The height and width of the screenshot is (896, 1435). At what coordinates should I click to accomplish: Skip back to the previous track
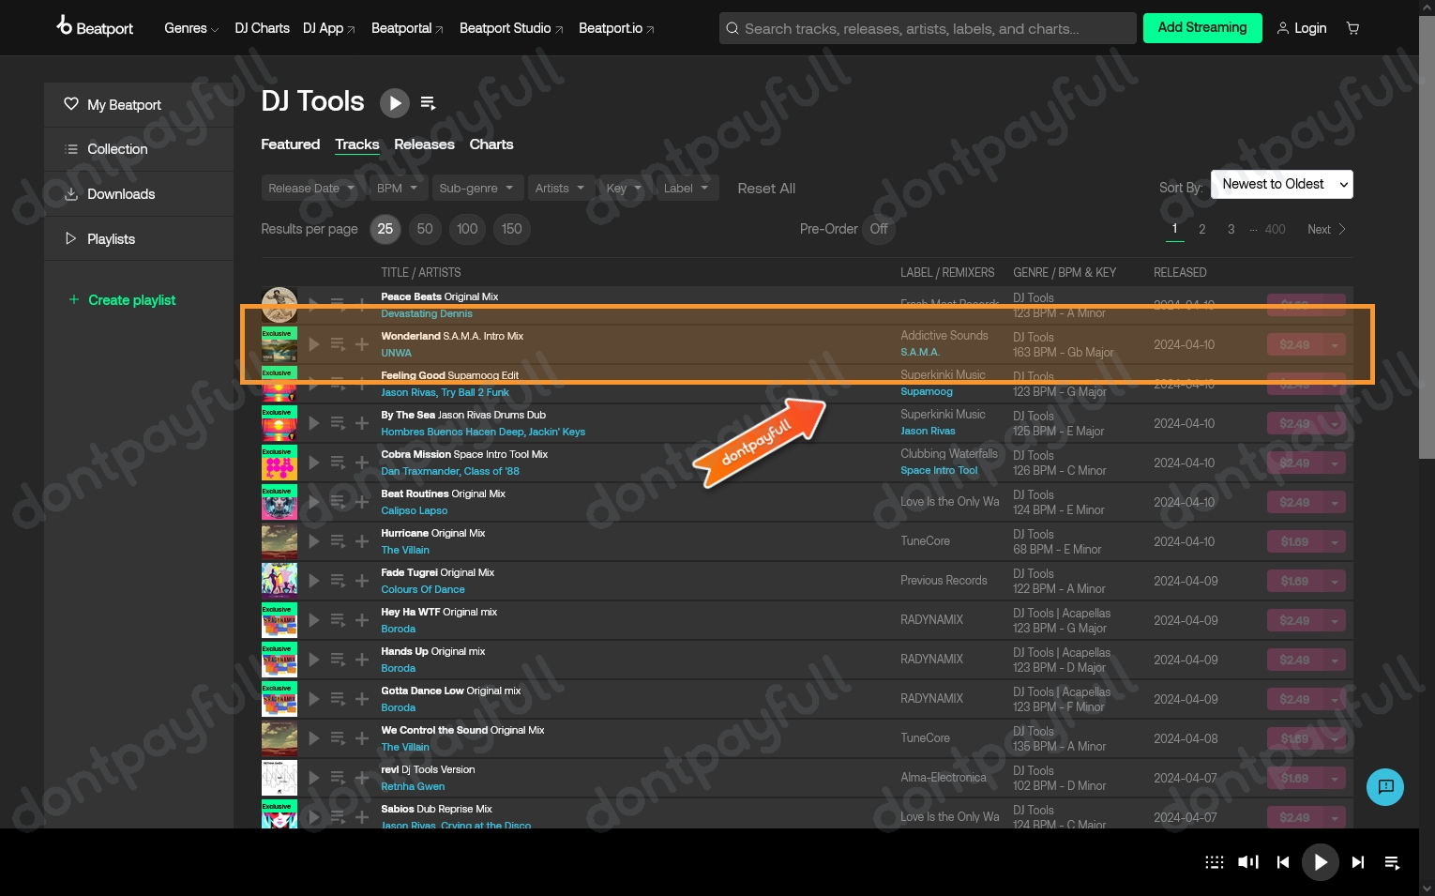point(1282,862)
